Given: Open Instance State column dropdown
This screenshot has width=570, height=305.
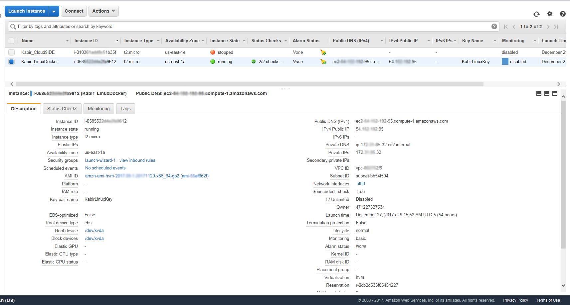Looking at the screenshot, I should click(x=244, y=41).
